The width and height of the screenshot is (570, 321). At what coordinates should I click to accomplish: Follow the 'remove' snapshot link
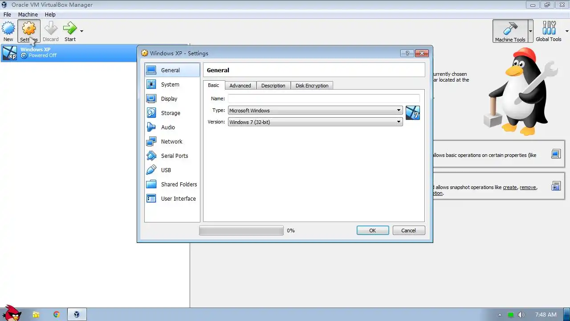coord(528,187)
